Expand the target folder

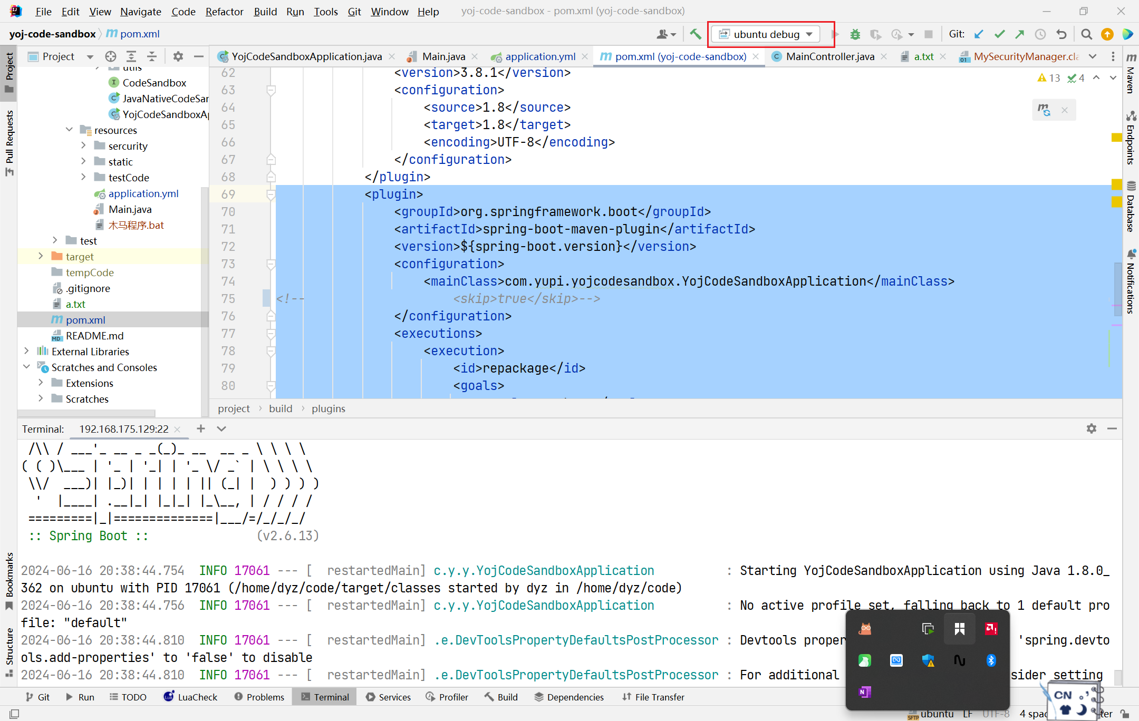coord(41,256)
